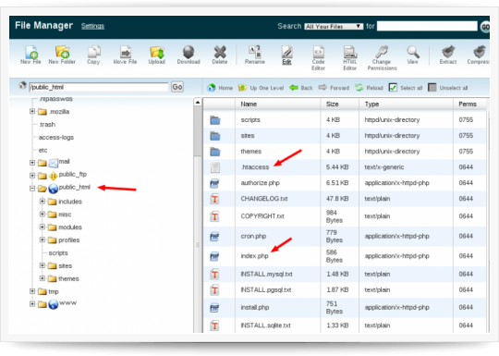This screenshot has width=499, height=356.
Task: Select access-logs in the folder tree
Action: coord(56,138)
